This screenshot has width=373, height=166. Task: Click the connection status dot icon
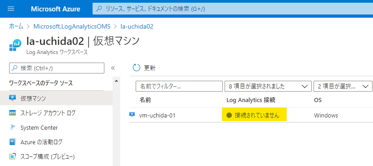229,115
